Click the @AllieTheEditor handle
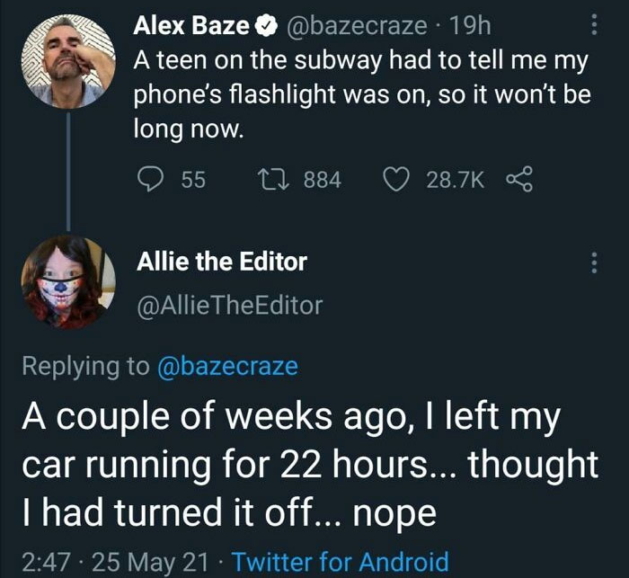The width and height of the screenshot is (629, 578). click(228, 306)
